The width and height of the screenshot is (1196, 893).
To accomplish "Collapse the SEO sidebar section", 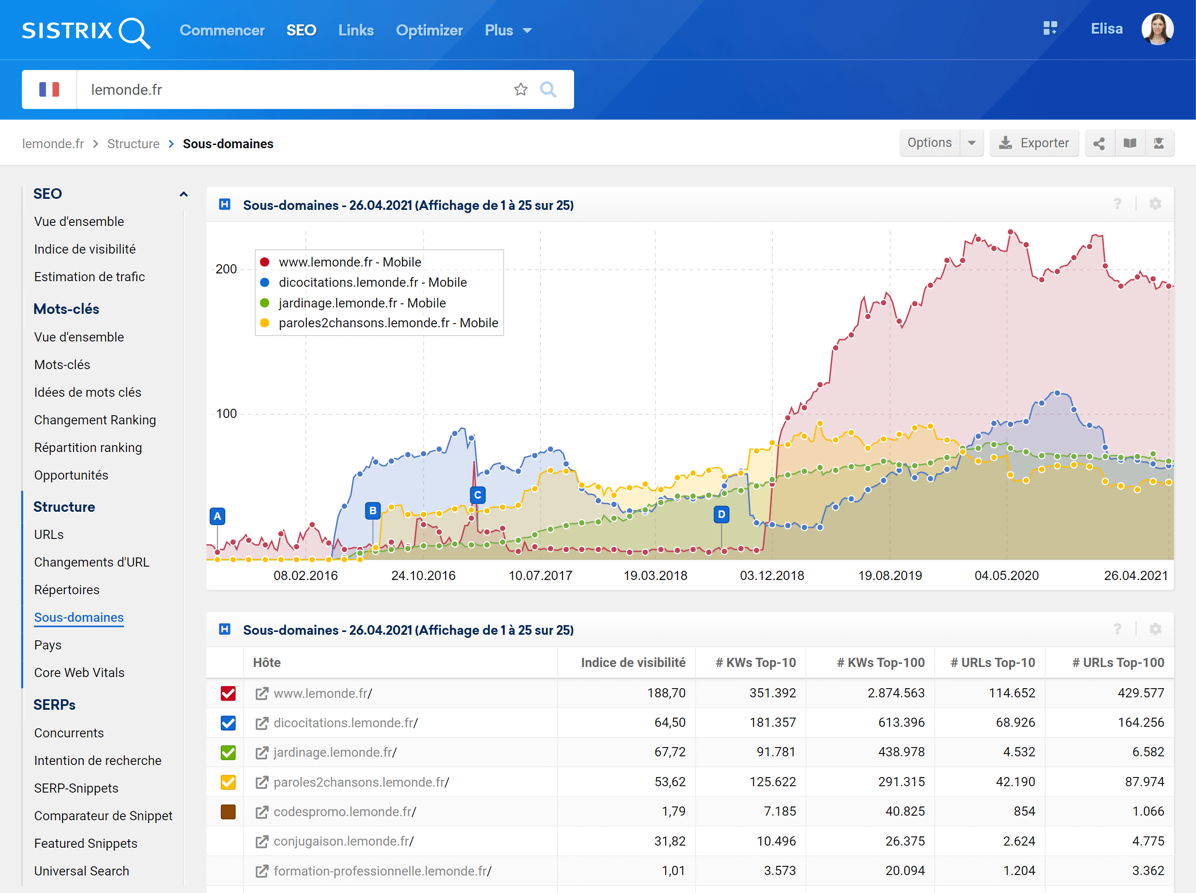I will [x=184, y=194].
